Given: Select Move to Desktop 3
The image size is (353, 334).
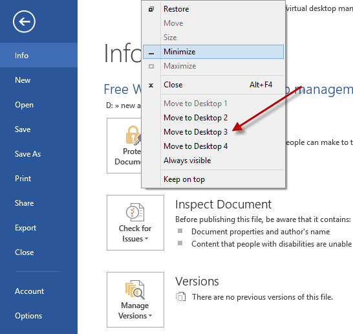Looking at the screenshot, I should [195, 132].
